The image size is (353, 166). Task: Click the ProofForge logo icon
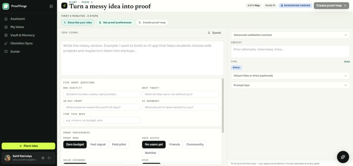click(x=6, y=6)
